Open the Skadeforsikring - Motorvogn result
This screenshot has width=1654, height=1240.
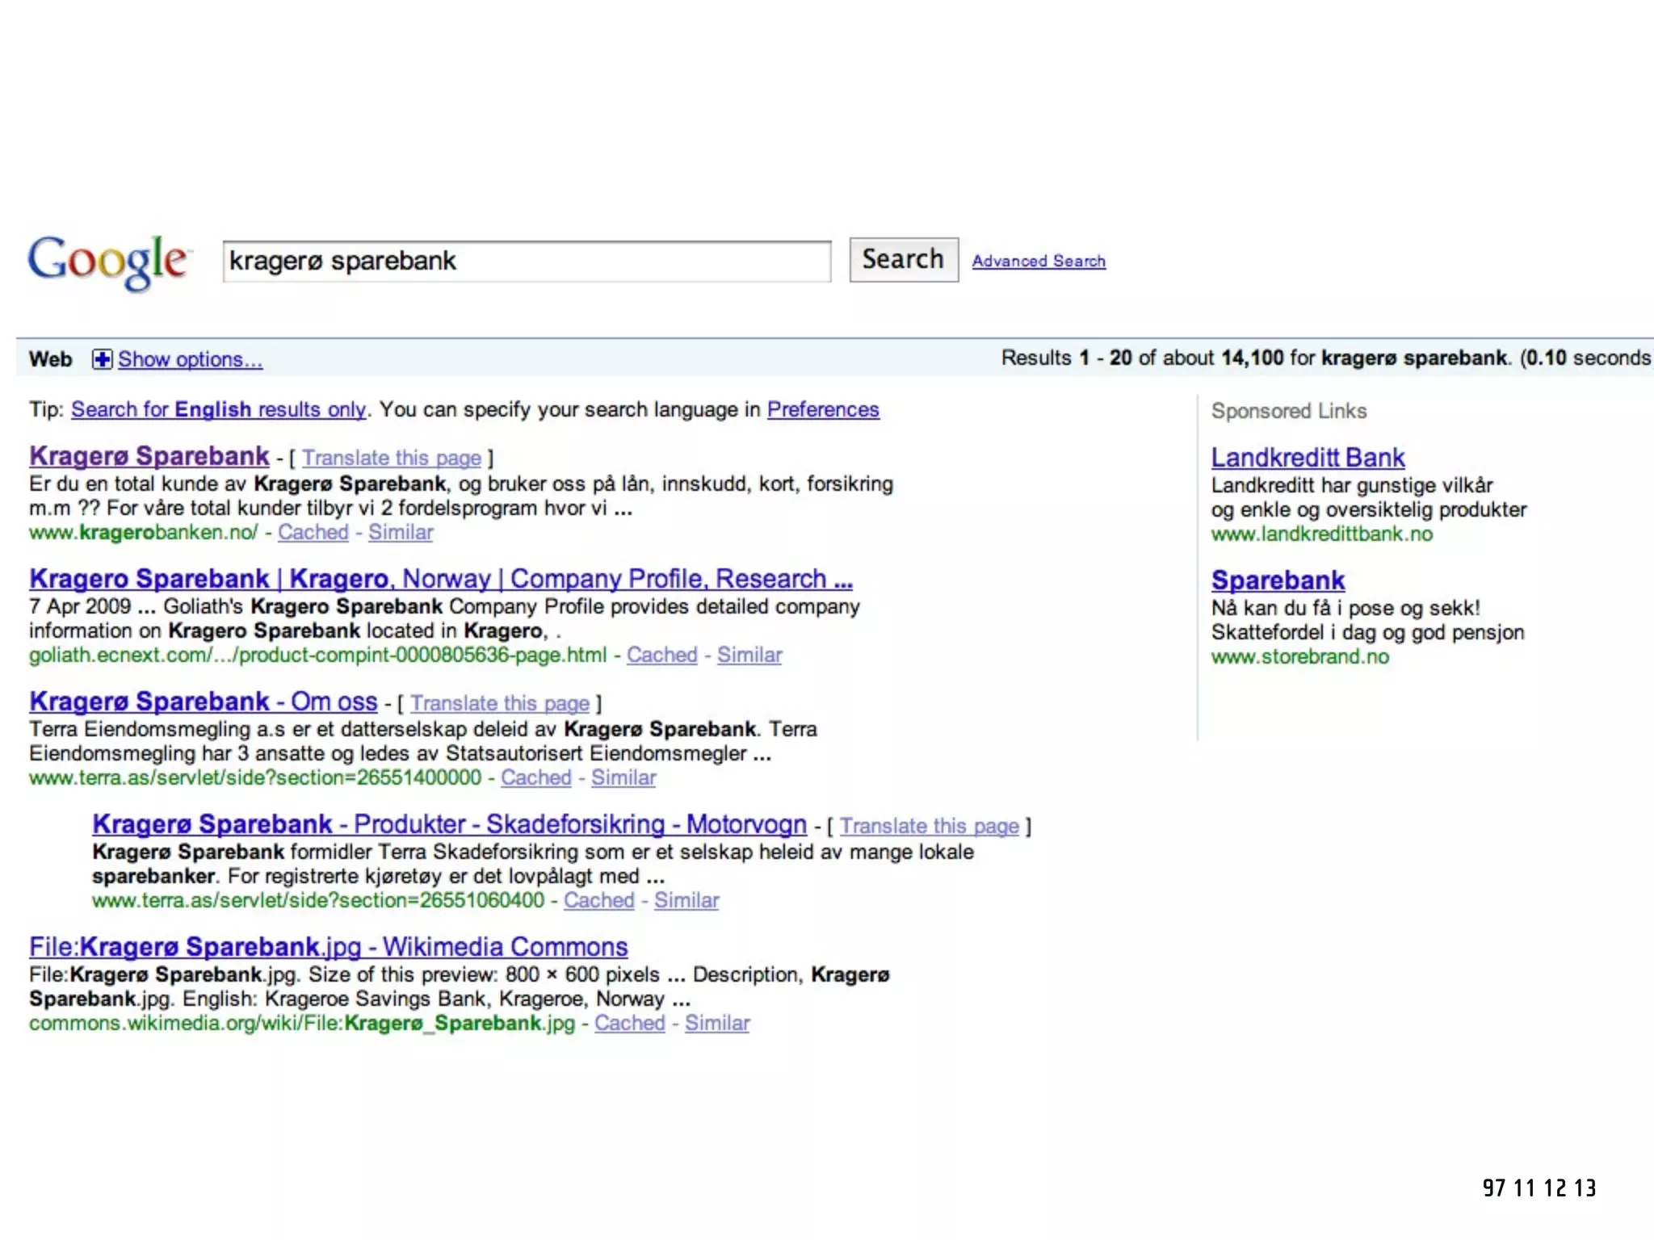(x=449, y=824)
